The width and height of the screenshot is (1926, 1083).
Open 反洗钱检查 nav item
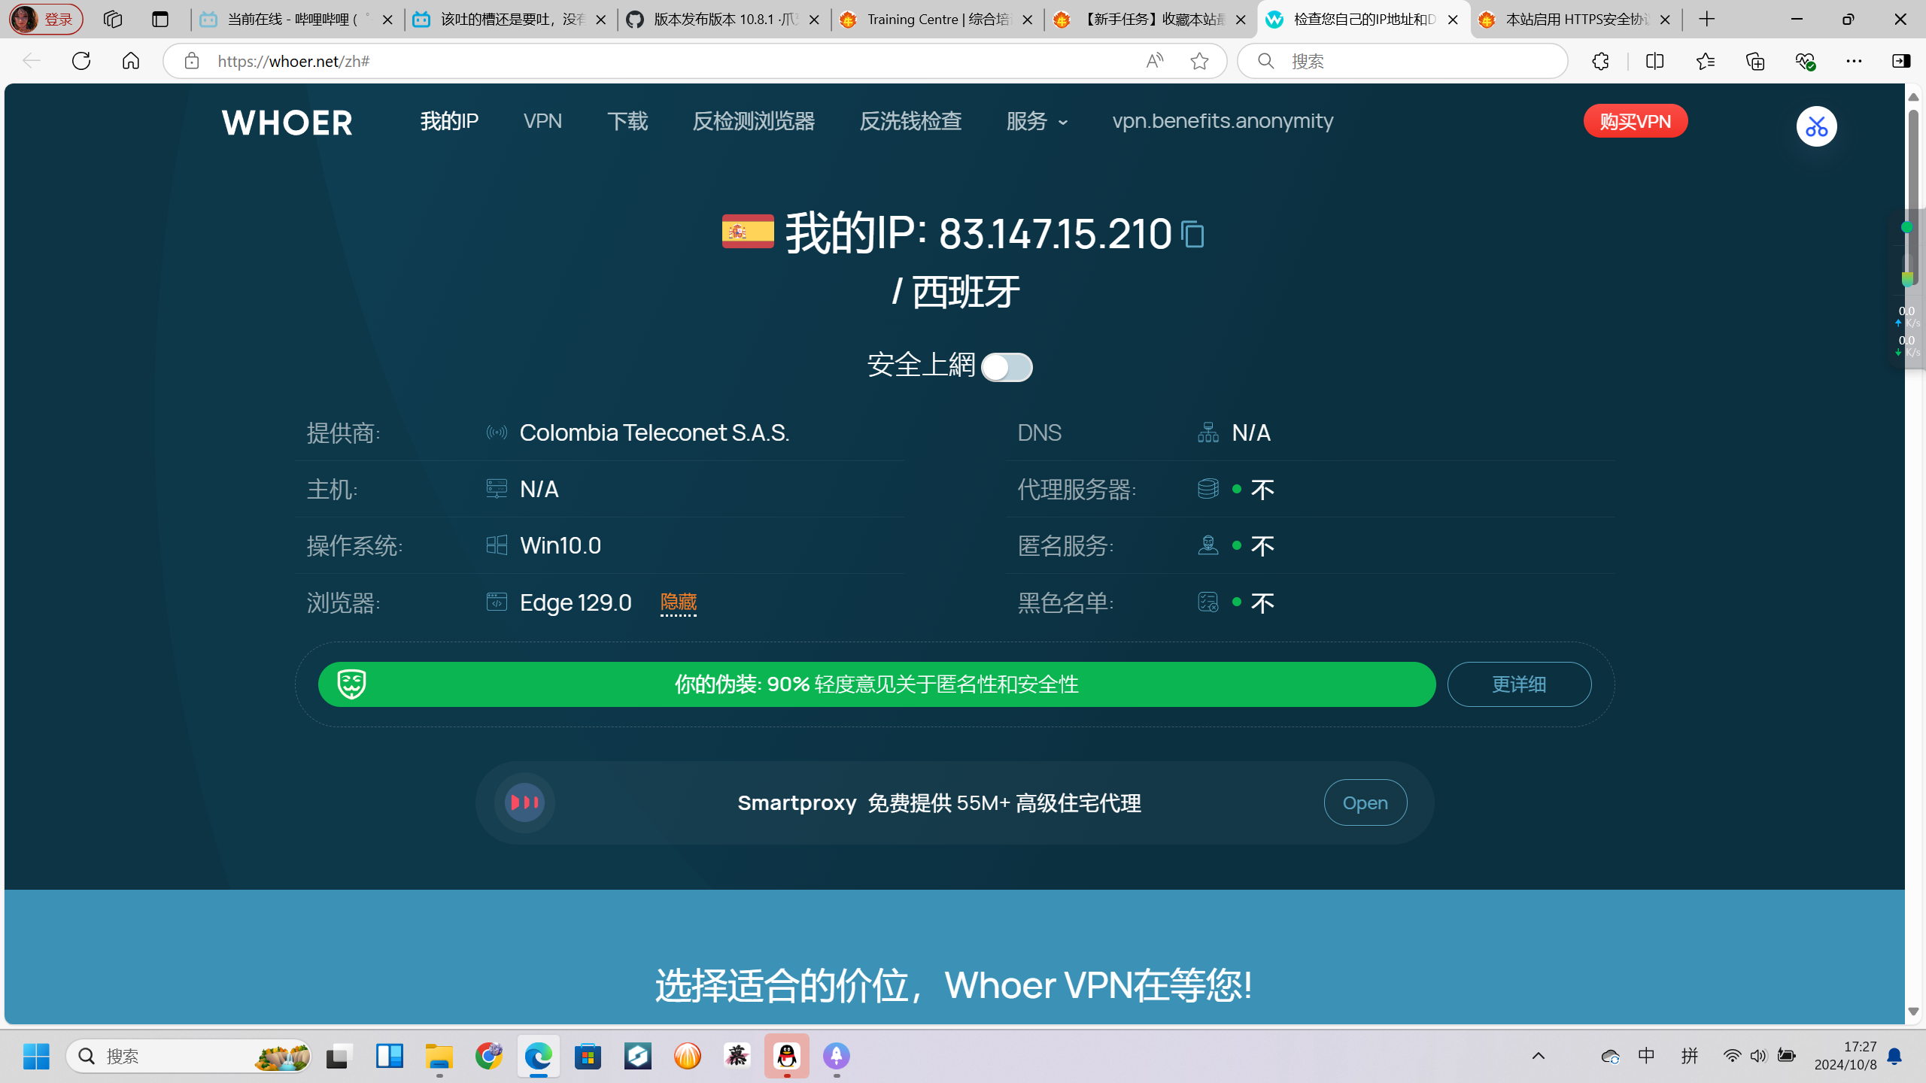pos(910,121)
